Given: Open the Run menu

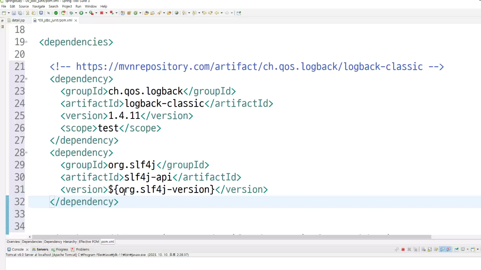Looking at the screenshot, I should [78, 6].
